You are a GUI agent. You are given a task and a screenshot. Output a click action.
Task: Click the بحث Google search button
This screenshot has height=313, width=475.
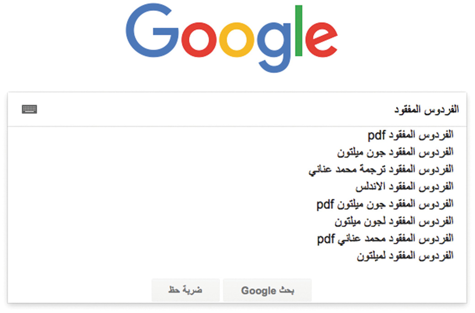[267, 290]
